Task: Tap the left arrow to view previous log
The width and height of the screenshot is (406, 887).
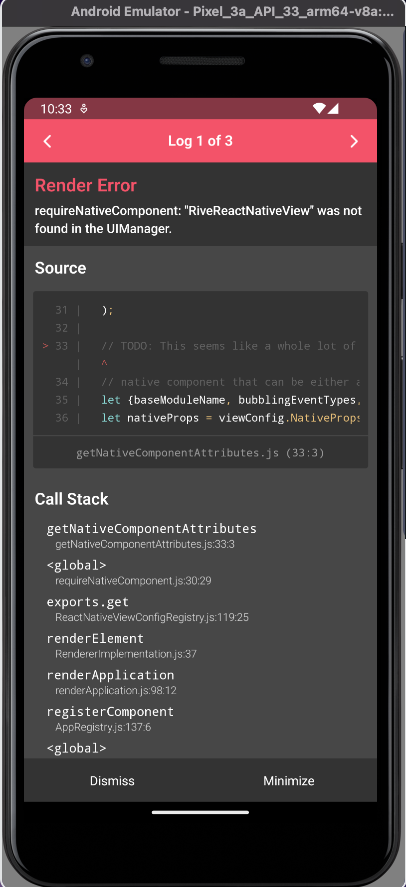Action: (x=47, y=141)
